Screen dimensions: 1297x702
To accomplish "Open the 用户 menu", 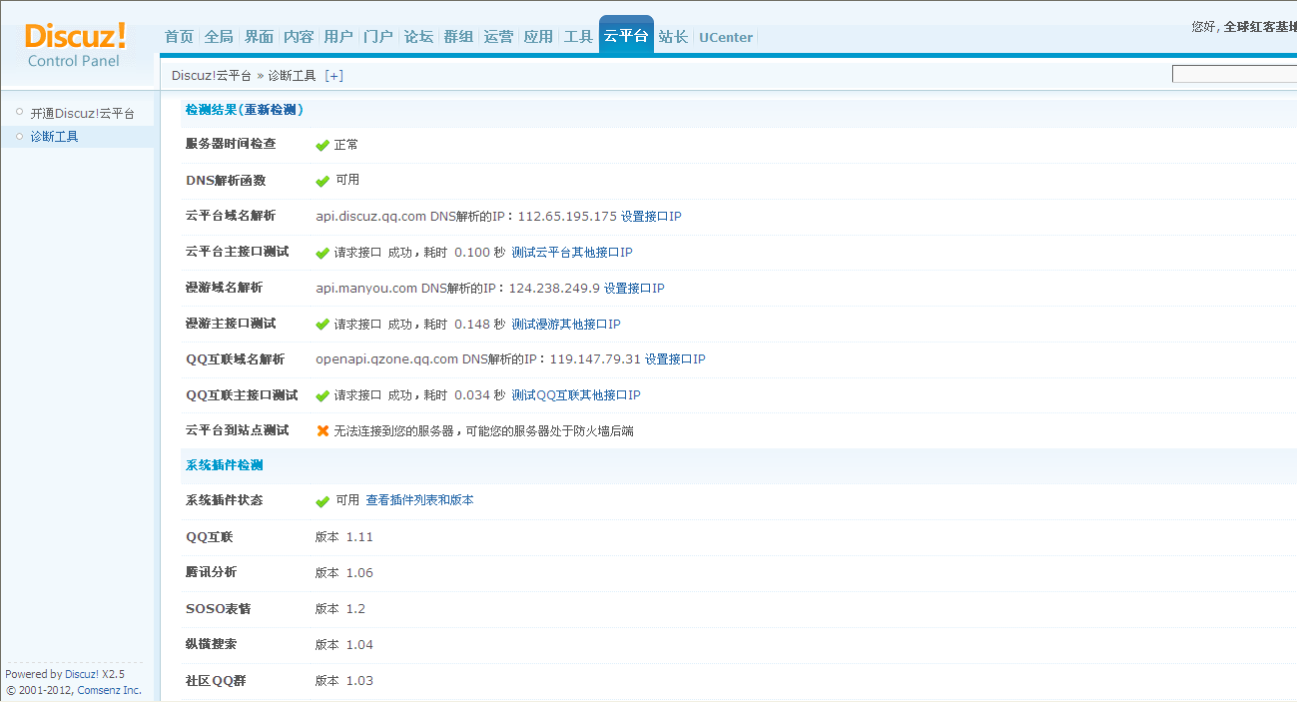I will tap(338, 37).
